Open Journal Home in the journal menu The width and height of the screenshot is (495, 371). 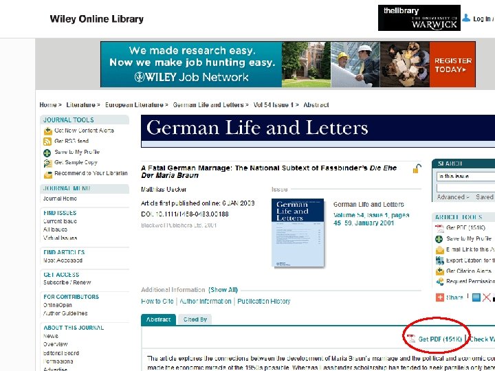pos(60,199)
